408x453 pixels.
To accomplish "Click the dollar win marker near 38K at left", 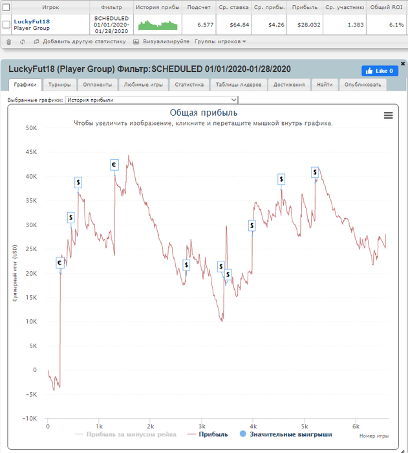I will (78, 182).
